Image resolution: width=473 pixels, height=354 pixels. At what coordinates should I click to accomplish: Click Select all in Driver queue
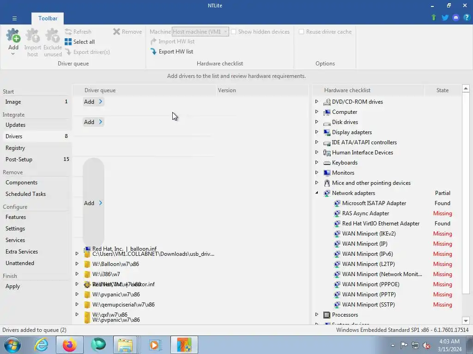pos(80,42)
